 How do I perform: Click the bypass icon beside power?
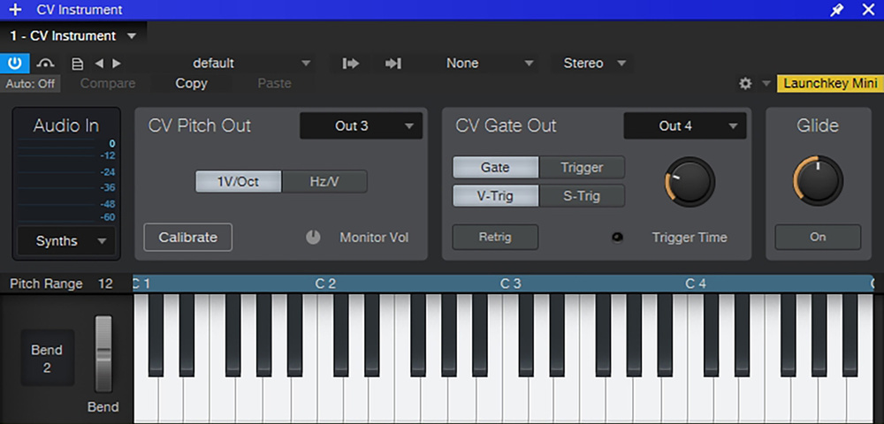pos(46,64)
